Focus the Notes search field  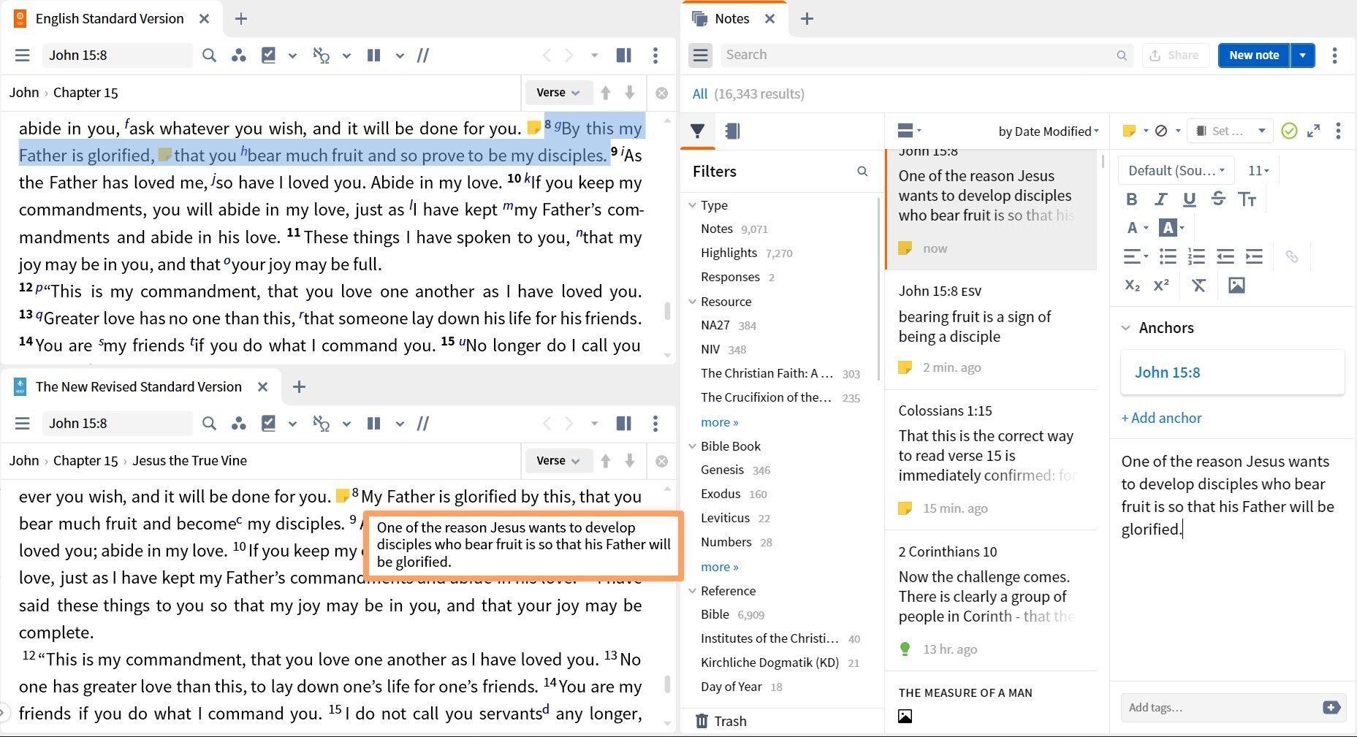pyautogui.click(x=927, y=56)
